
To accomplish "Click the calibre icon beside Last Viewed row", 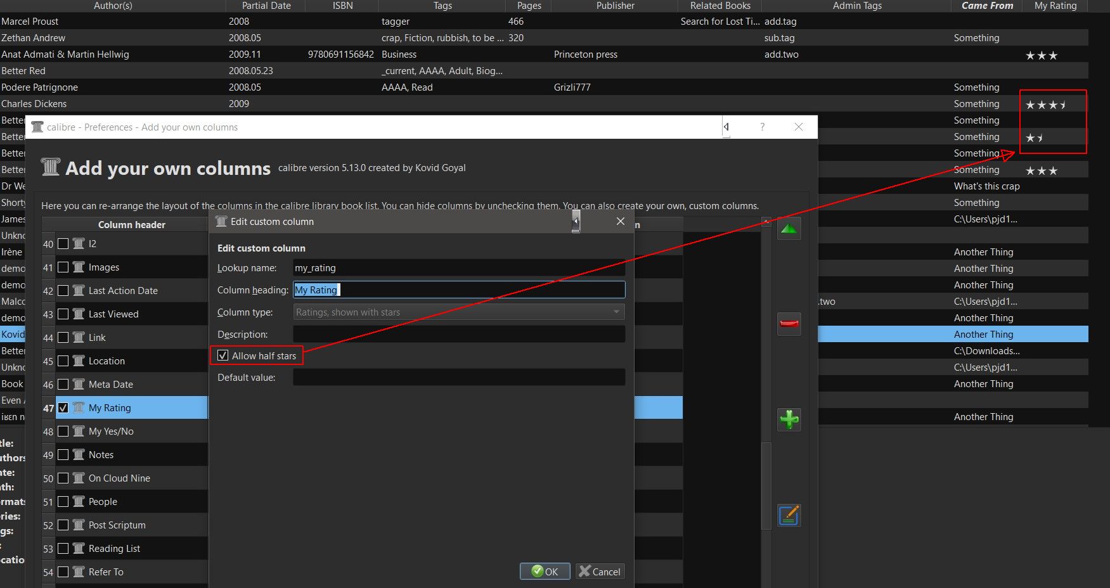I will click(x=79, y=314).
